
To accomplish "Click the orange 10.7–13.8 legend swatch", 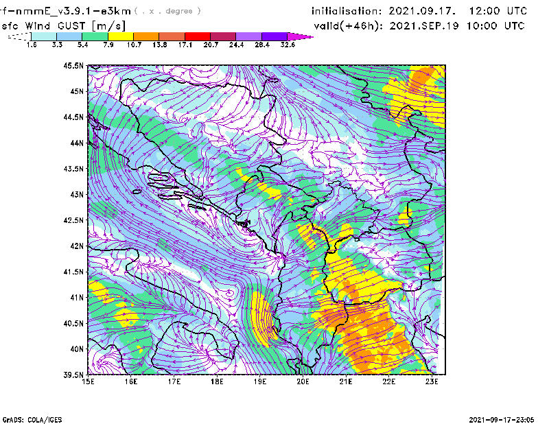I will [146, 36].
